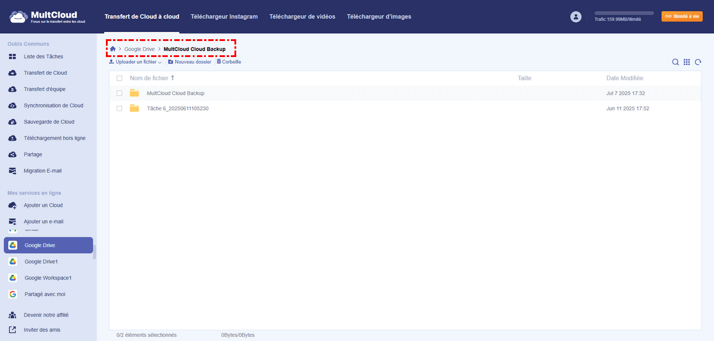Click Ajouter un e-mail icon
Image resolution: width=714 pixels, height=341 pixels.
point(12,222)
